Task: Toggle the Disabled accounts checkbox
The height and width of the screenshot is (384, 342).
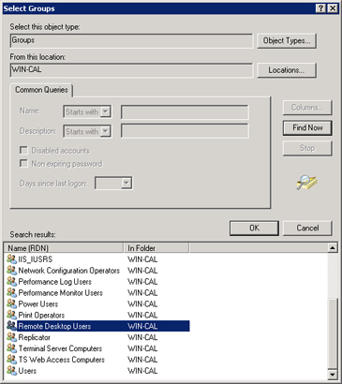Action: [23, 150]
